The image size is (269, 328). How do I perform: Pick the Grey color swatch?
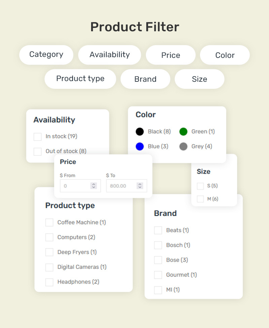tap(183, 146)
